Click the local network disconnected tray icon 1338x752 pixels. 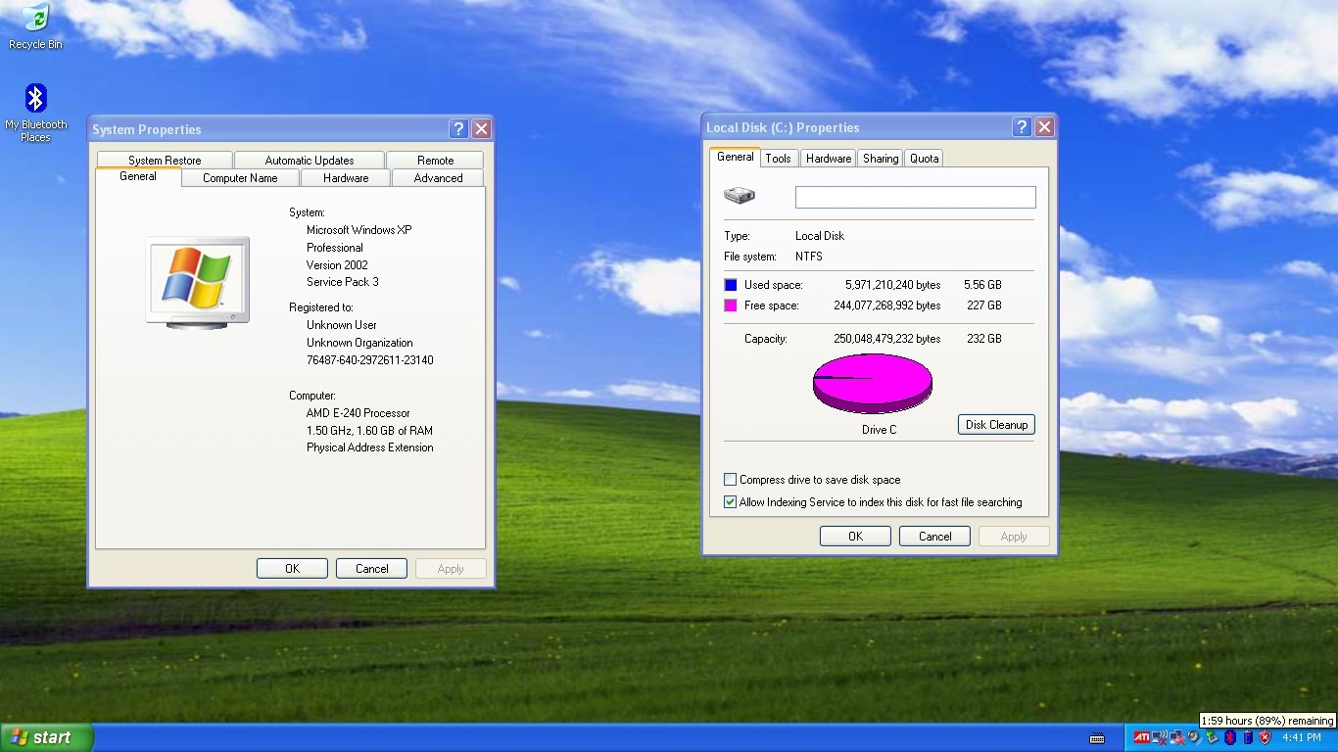pos(1177,737)
